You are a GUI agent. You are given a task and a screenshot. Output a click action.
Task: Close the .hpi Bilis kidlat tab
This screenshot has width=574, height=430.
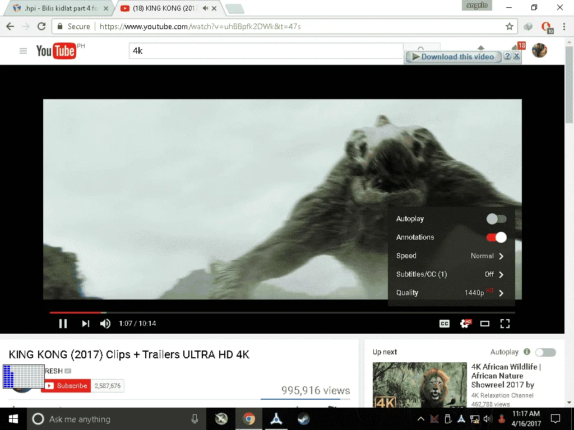coord(106,8)
